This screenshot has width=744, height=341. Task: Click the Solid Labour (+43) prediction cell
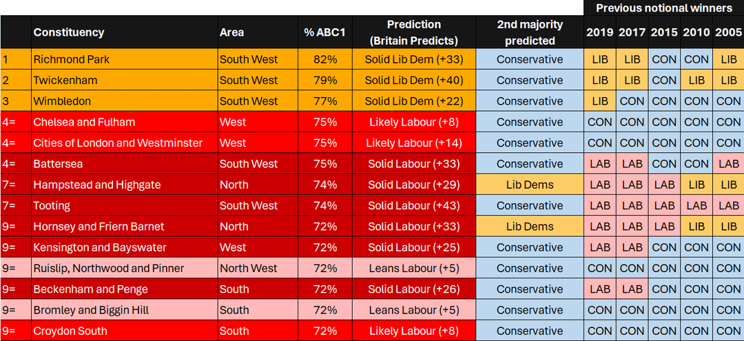pyautogui.click(x=413, y=205)
